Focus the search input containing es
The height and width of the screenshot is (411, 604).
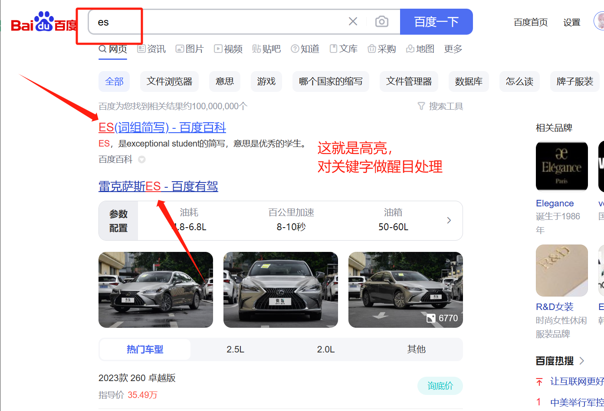[x=217, y=22]
